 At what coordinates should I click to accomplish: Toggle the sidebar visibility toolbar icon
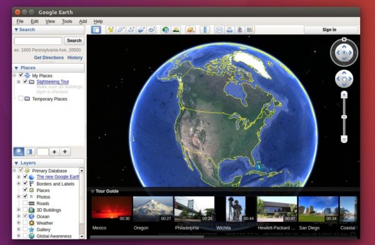(x=96, y=29)
